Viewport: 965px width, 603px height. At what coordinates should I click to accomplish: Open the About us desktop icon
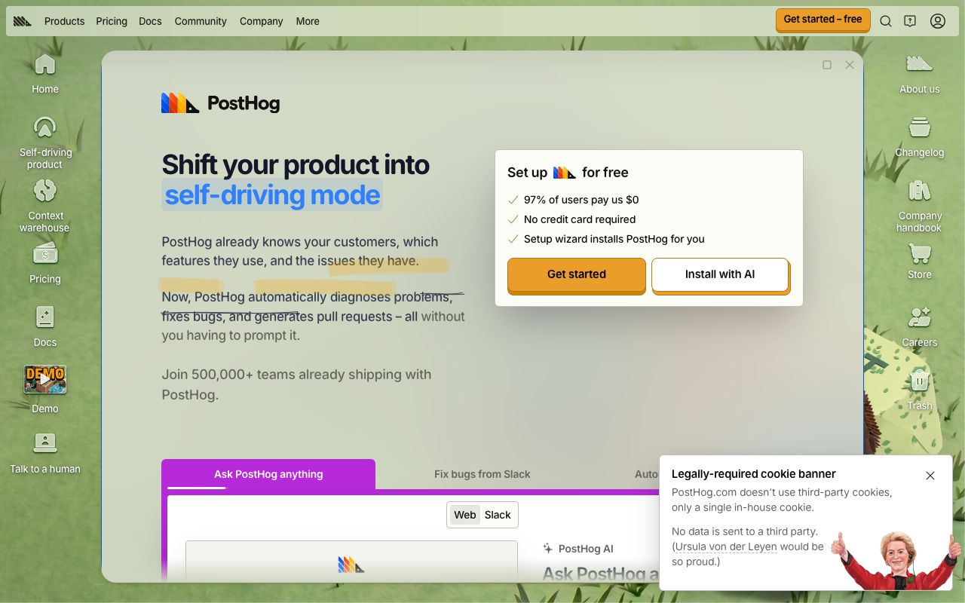tap(920, 73)
